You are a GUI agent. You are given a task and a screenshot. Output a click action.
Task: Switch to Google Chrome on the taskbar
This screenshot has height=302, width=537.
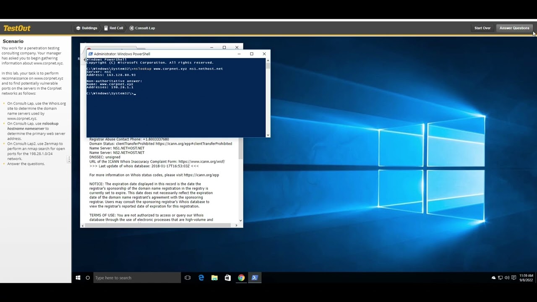tap(241, 278)
